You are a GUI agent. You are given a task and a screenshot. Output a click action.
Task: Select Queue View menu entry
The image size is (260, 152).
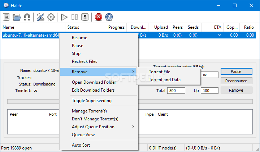99,135
